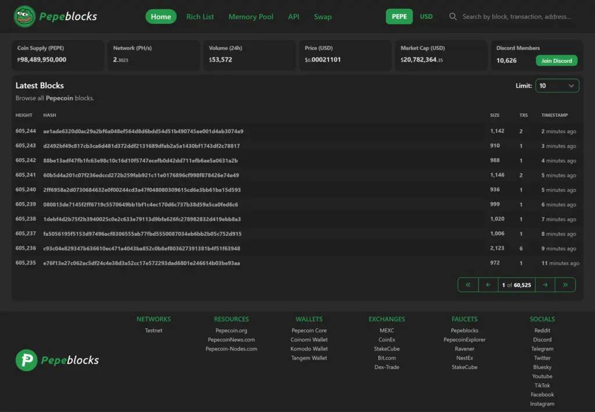Image resolution: width=595 pixels, height=412 pixels.
Task: Open the Swap page
Action: click(x=322, y=17)
